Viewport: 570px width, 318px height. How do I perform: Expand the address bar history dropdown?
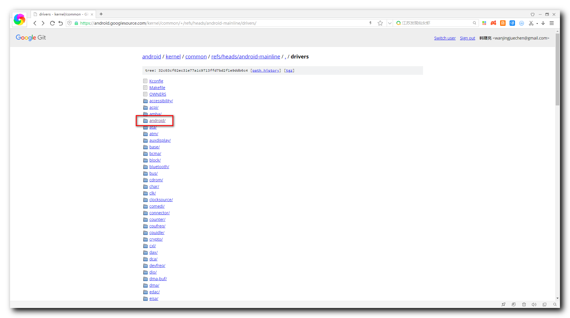(x=390, y=23)
